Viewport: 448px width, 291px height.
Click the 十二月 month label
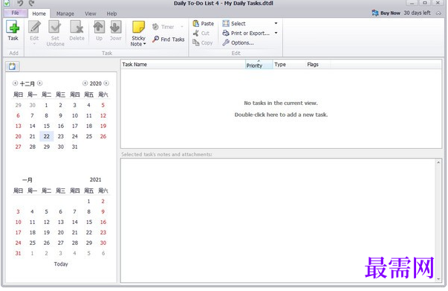click(x=27, y=83)
